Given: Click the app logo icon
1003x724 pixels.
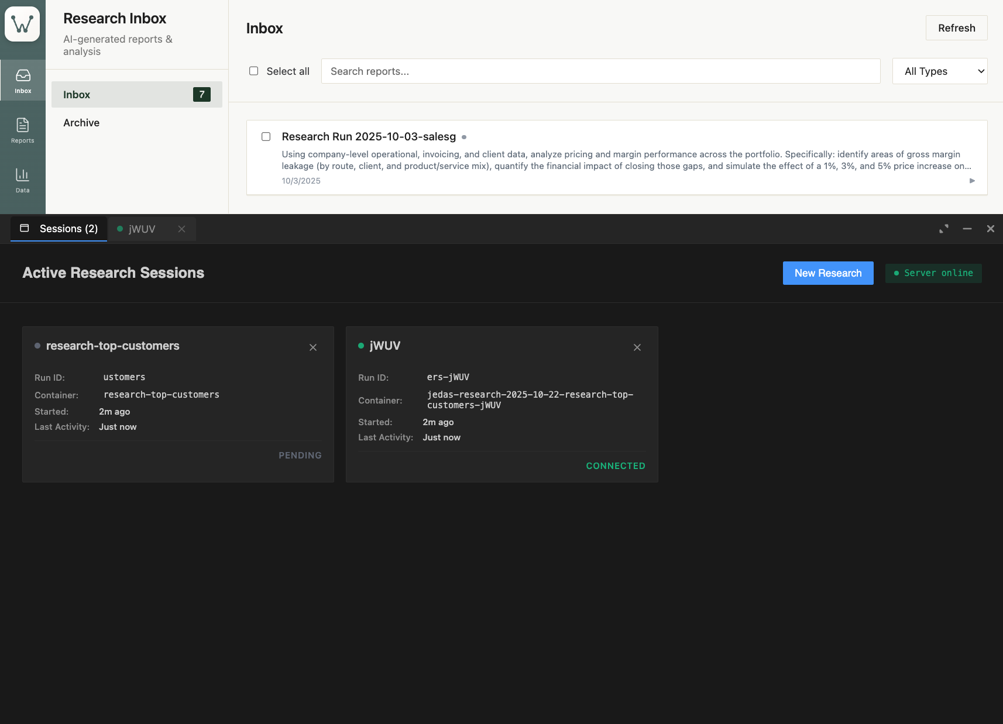Looking at the screenshot, I should (22, 24).
